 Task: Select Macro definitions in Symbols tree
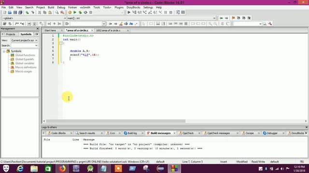[26, 67]
